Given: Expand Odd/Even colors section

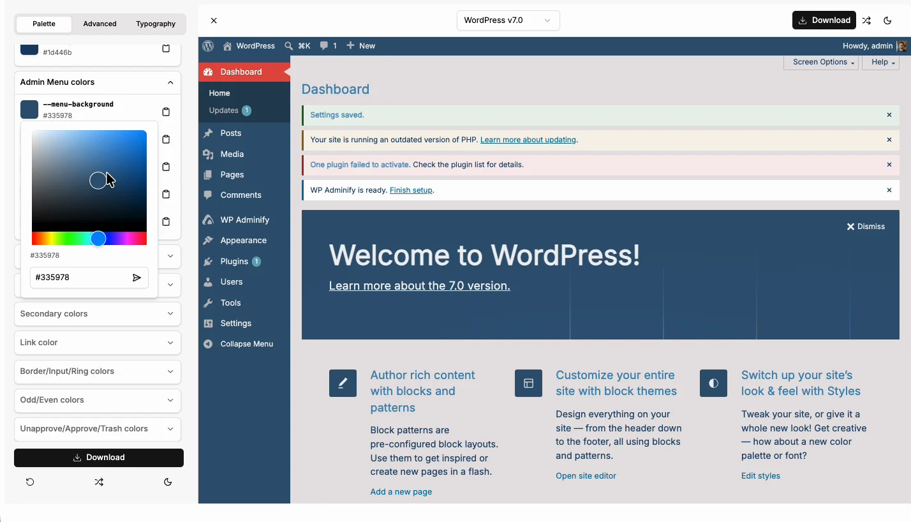Looking at the screenshot, I should pos(98,400).
